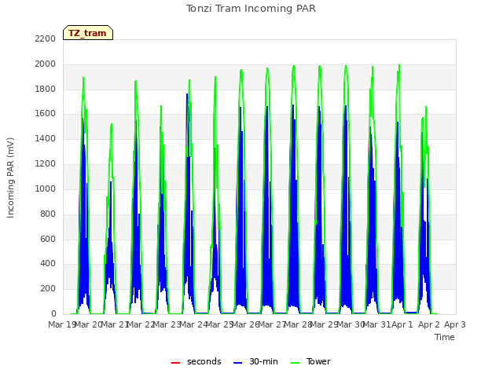Screen dimensions: 503x377
Task: Click the Mar 22 x-axis date label
Action: [141, 324]
